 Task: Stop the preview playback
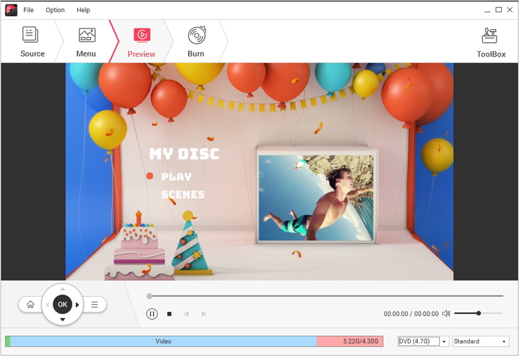tap(170, 314)
